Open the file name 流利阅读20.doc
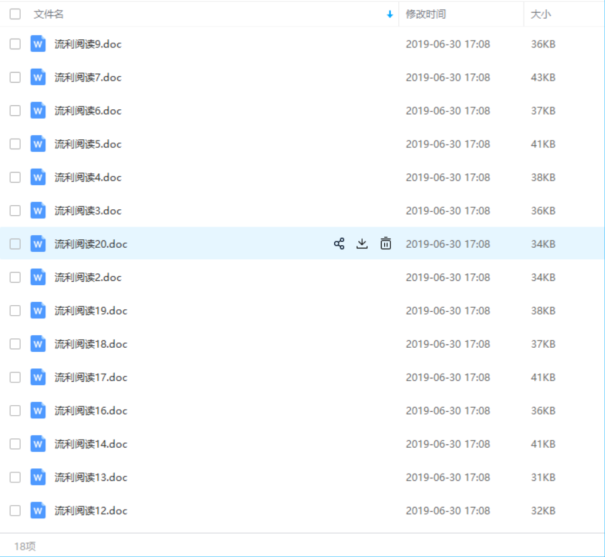Screen dimensions: 605x557 pos(91,244)
